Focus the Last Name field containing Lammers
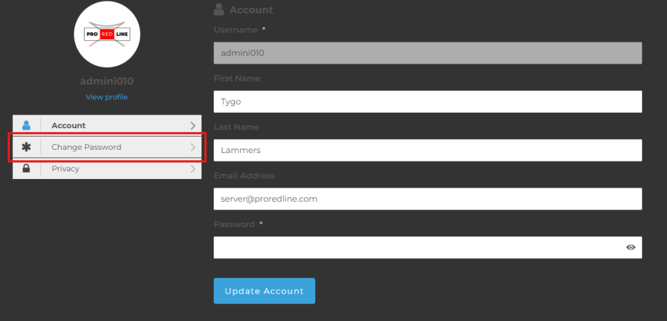Viewport: 667px width, 321px height. [427, 150]
